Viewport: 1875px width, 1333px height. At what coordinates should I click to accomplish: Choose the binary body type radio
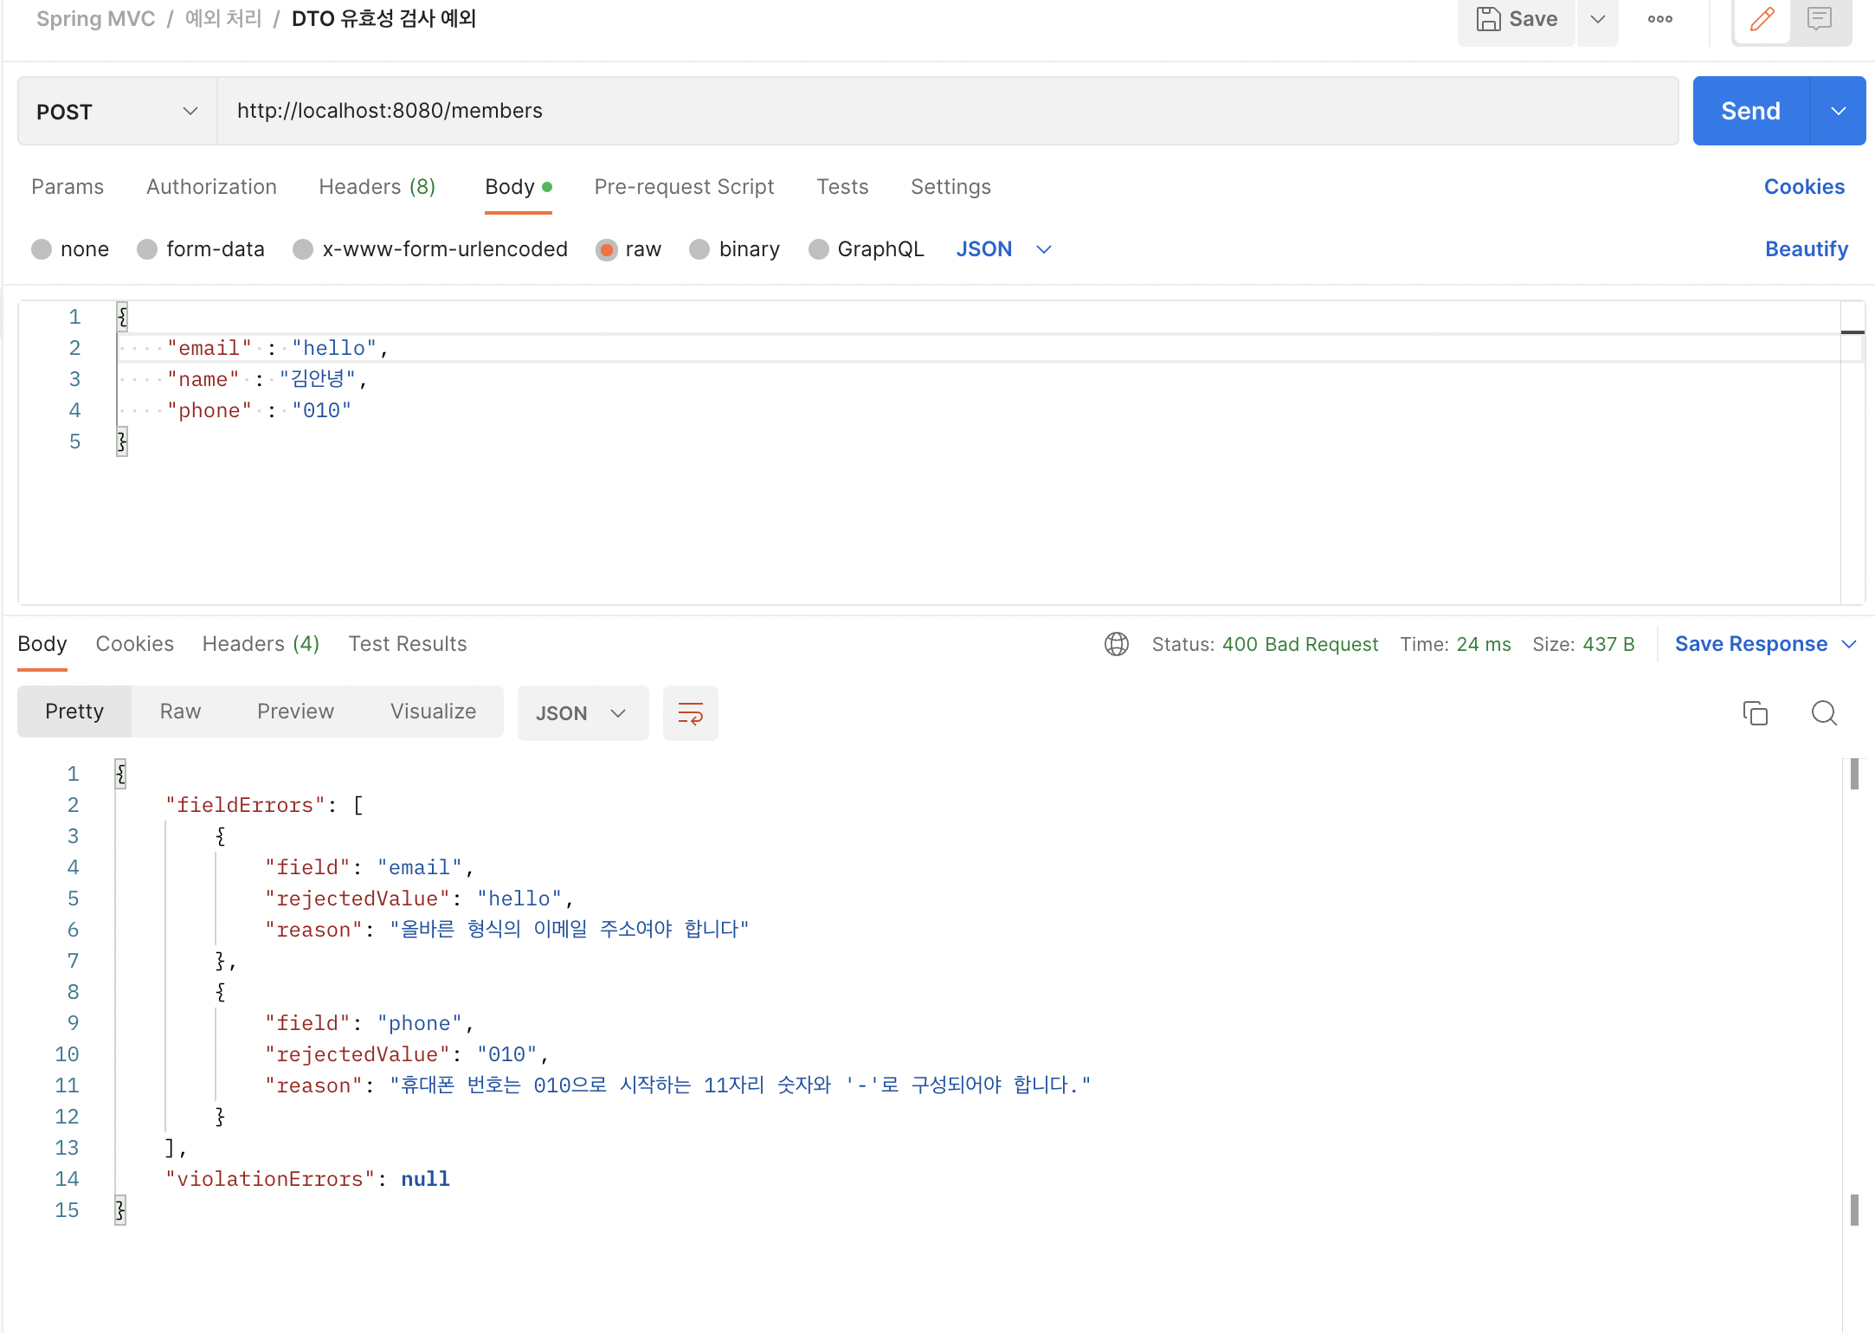[x=699, y=249]
